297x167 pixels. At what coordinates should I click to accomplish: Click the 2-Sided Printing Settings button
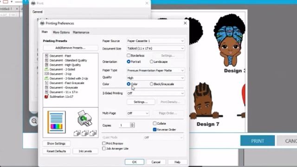click(x=141, y=102)
